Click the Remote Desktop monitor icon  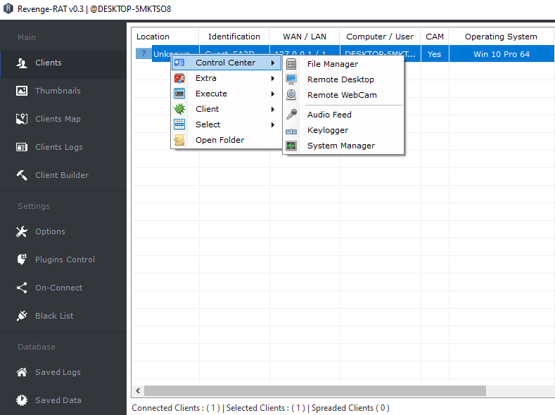[291, 79]
